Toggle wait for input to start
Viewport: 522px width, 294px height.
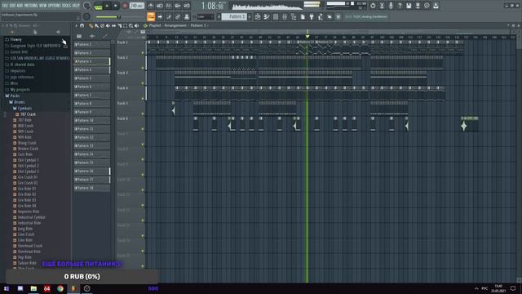click(x=160, y=6)
